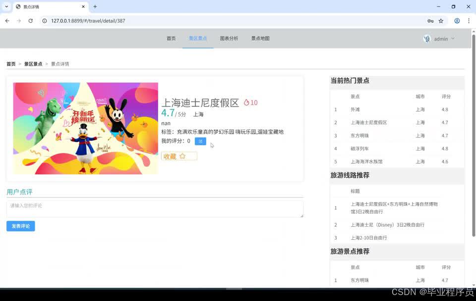
Task: Click the 上海迪士尼度假区 title heading
Action: pyautogui.click(x=200, y=103)
